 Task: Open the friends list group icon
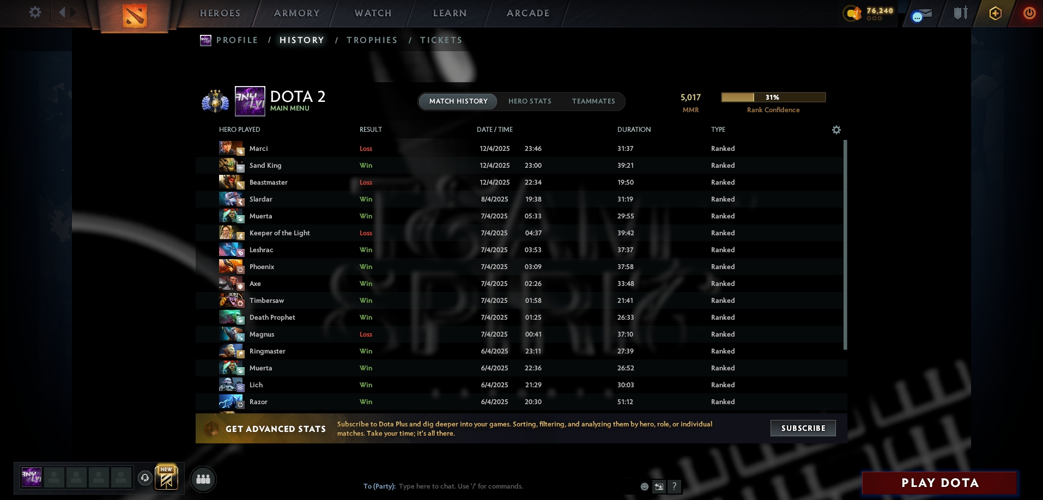[x=203, y=479]
